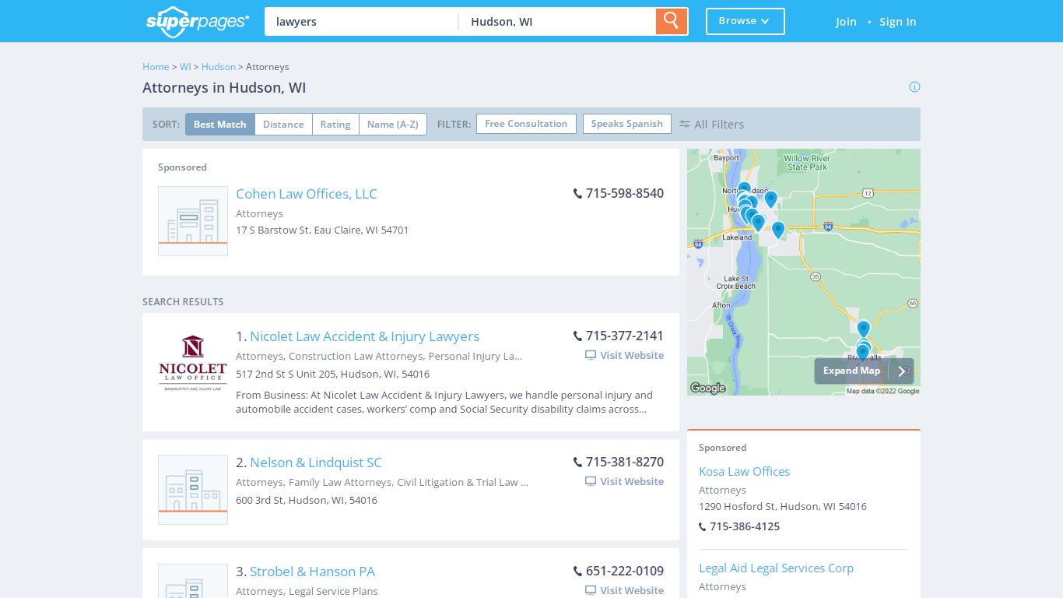Image resolution: width=1063 pixels, height=598 pixels.
Task: Toggle the Speaks Spanish filter
Action: pyautogui.click(x=627, y=124)
